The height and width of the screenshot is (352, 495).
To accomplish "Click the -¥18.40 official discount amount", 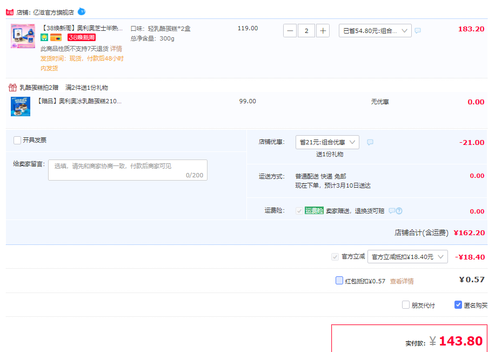I will point(470,257).
